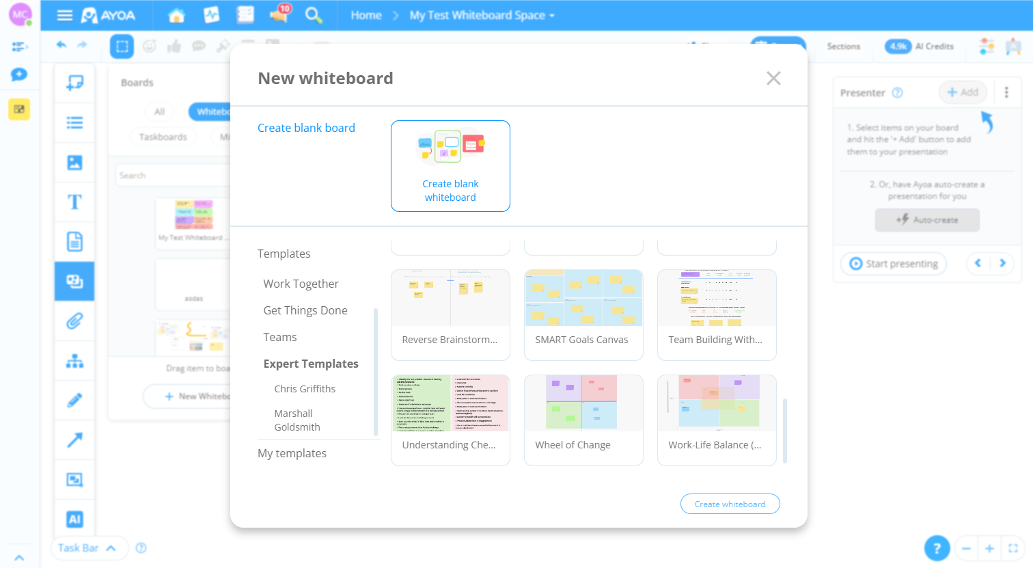Select Get Things Done template category
Screen dimensions: 1033x568
(305, 310)
